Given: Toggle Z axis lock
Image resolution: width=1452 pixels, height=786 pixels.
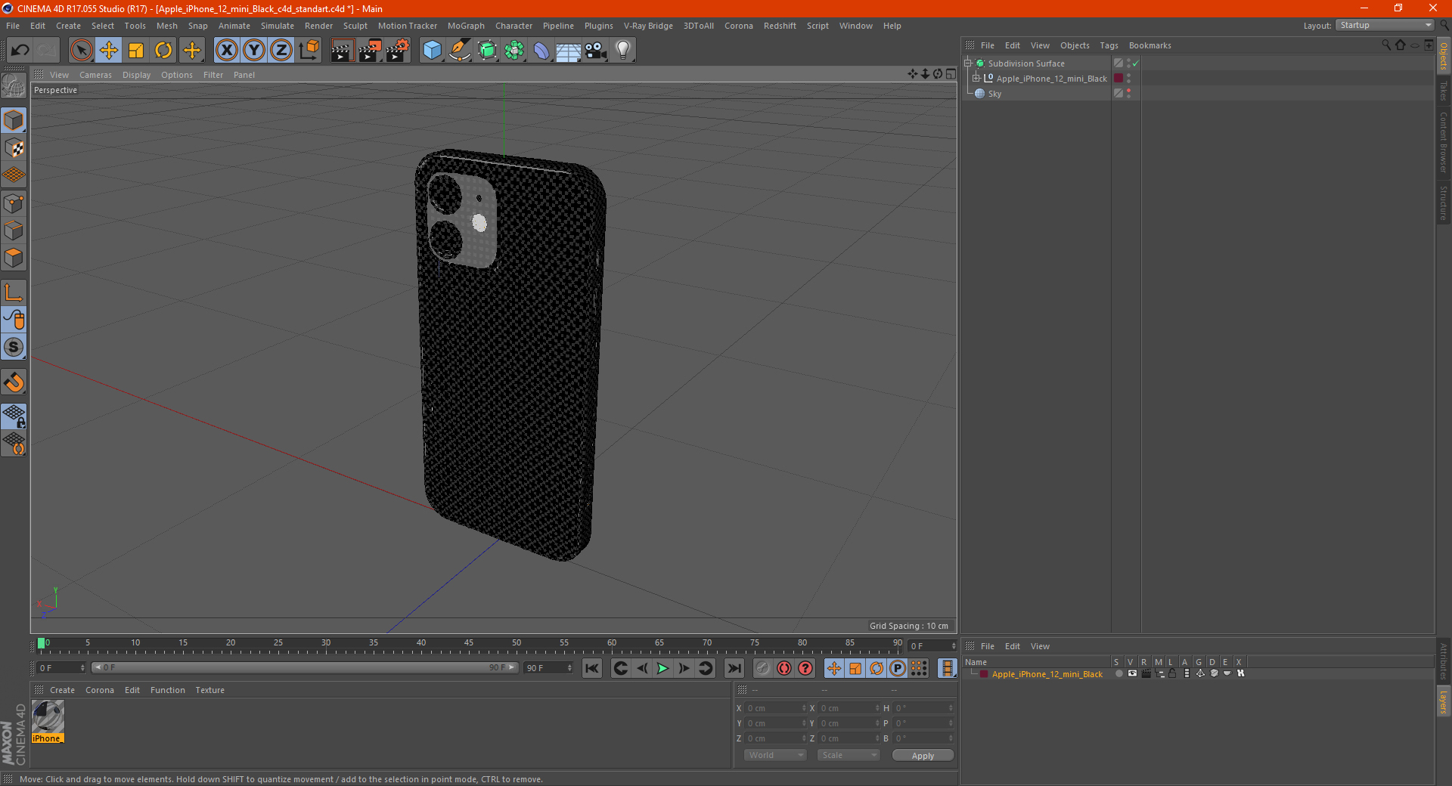Looking at the screenshot, I should pyautogui.click(x=281, y=51).
